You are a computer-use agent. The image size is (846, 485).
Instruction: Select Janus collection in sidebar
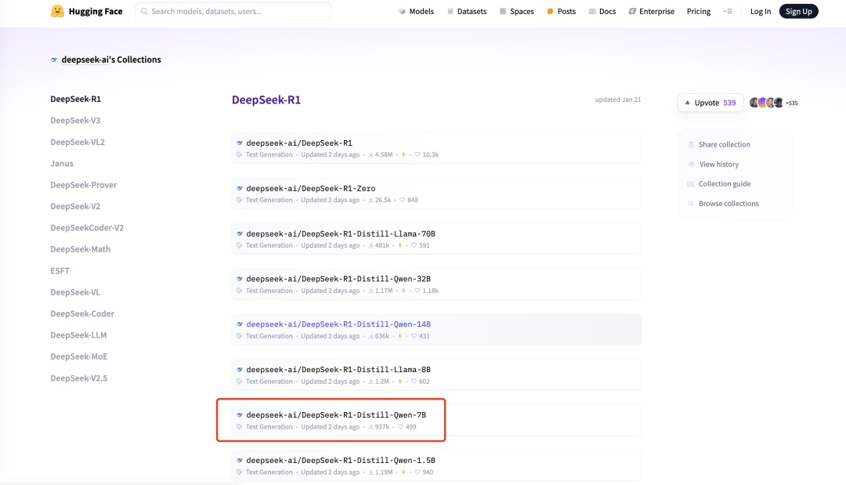pos(62,164)
